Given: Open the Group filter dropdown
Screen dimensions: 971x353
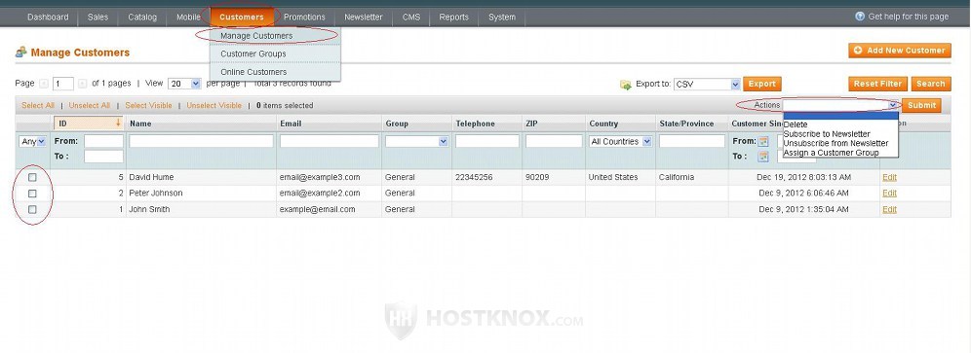Looking at the screenshot, I should 416,142.
